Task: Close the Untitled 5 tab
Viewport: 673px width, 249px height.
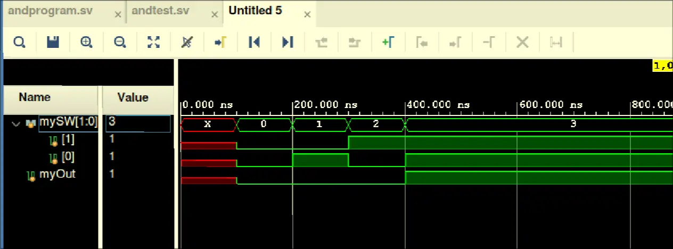Action: [307, 14]
